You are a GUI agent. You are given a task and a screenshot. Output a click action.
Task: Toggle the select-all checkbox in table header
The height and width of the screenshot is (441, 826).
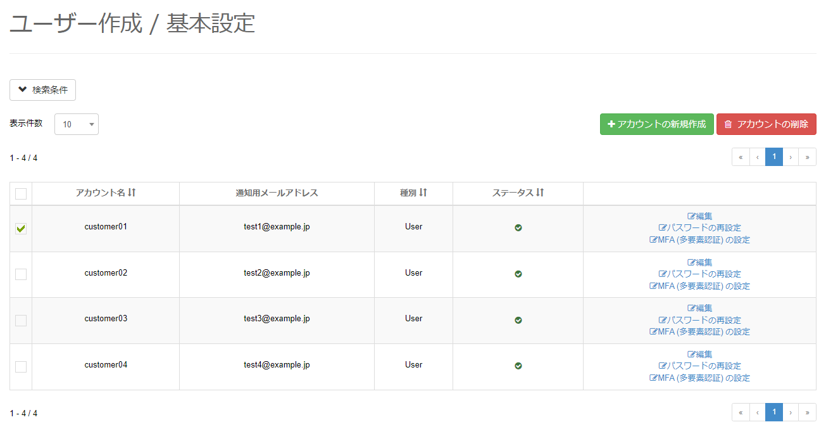click(x=21, y=194)
